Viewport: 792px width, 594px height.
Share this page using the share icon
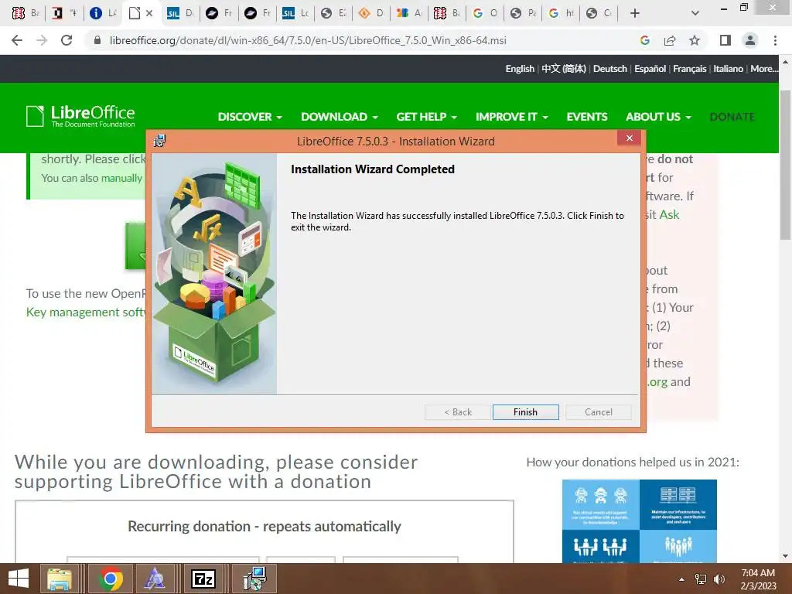point(670,40)
